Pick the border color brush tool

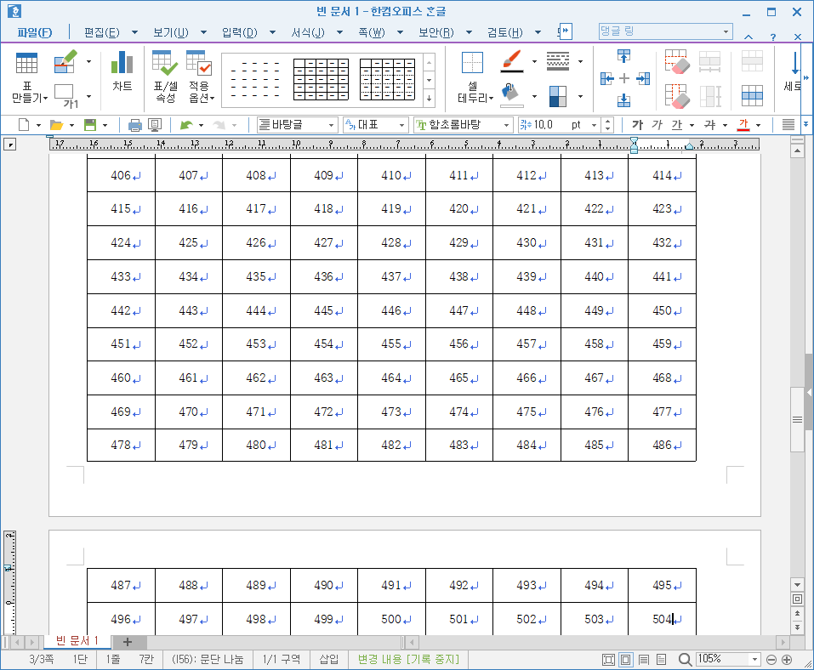(x=512, y=60)
